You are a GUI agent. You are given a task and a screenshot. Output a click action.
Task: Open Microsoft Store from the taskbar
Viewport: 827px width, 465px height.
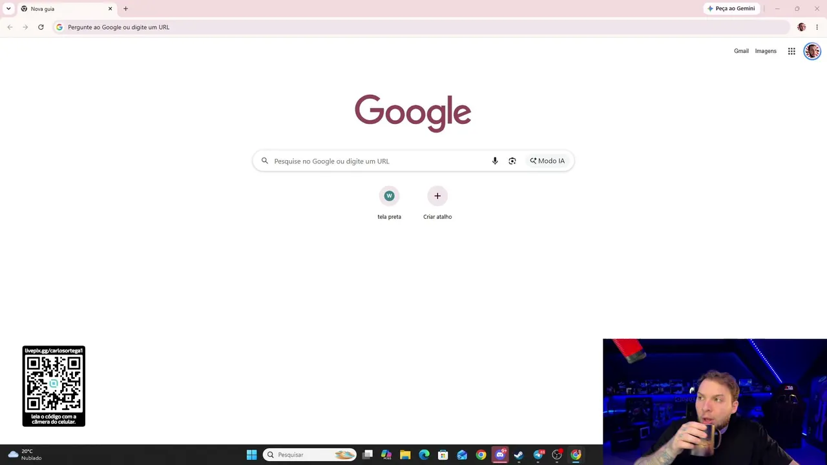pos(443,455)
